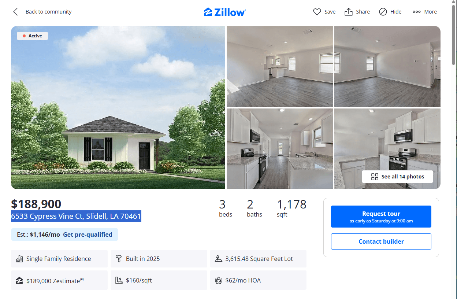
Task: Click the Zestimate house icon
Action: (x=19, y=281)
